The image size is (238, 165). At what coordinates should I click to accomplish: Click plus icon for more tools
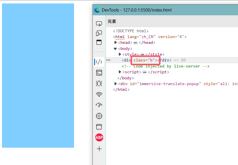pyautogui.click(x=99, y=149)
